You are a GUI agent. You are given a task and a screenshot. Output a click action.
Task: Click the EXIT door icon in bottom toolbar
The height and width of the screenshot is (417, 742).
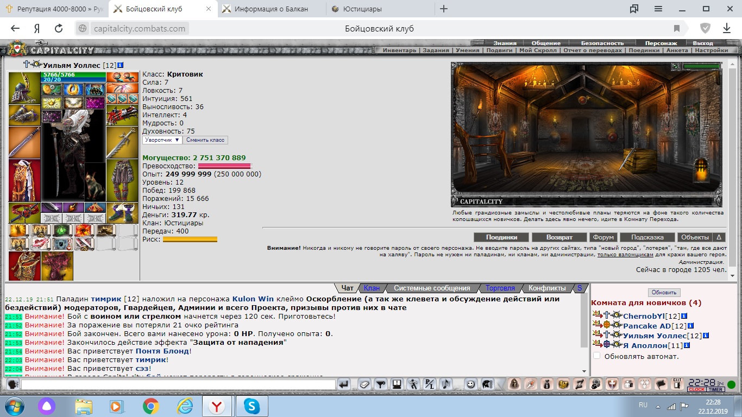point(677,384)
